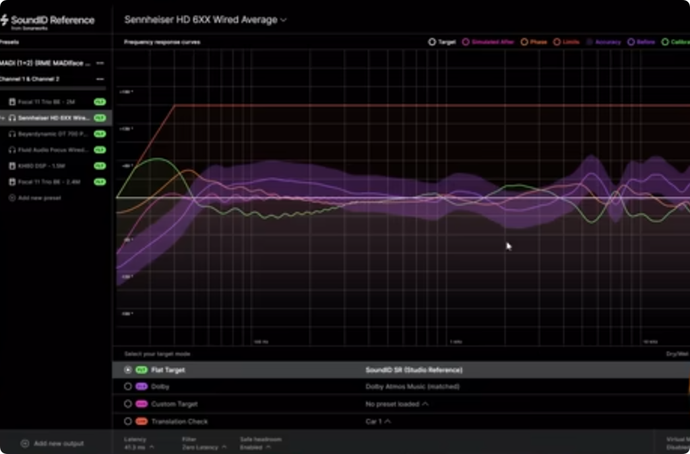This screenshot has width=690, height=454.
Task: Click the Flat Target mode label
Action: pyautogui.click(x=168, y=370)
